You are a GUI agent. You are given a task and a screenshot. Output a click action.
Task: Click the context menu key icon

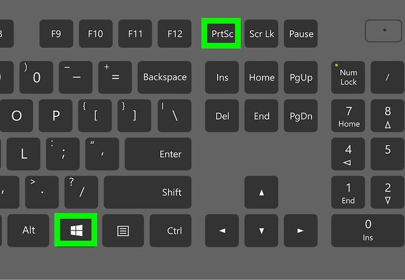[x=123, y=230]
